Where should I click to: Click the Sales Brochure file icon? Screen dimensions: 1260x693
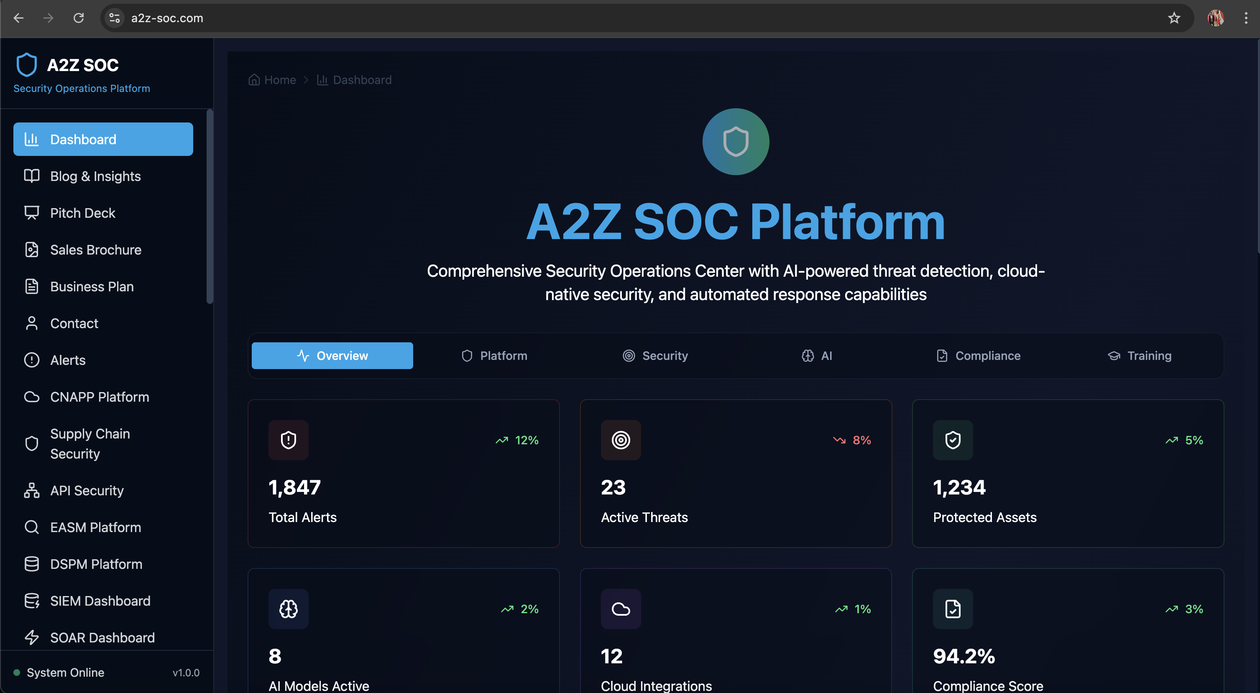click(x=32, y=250)
